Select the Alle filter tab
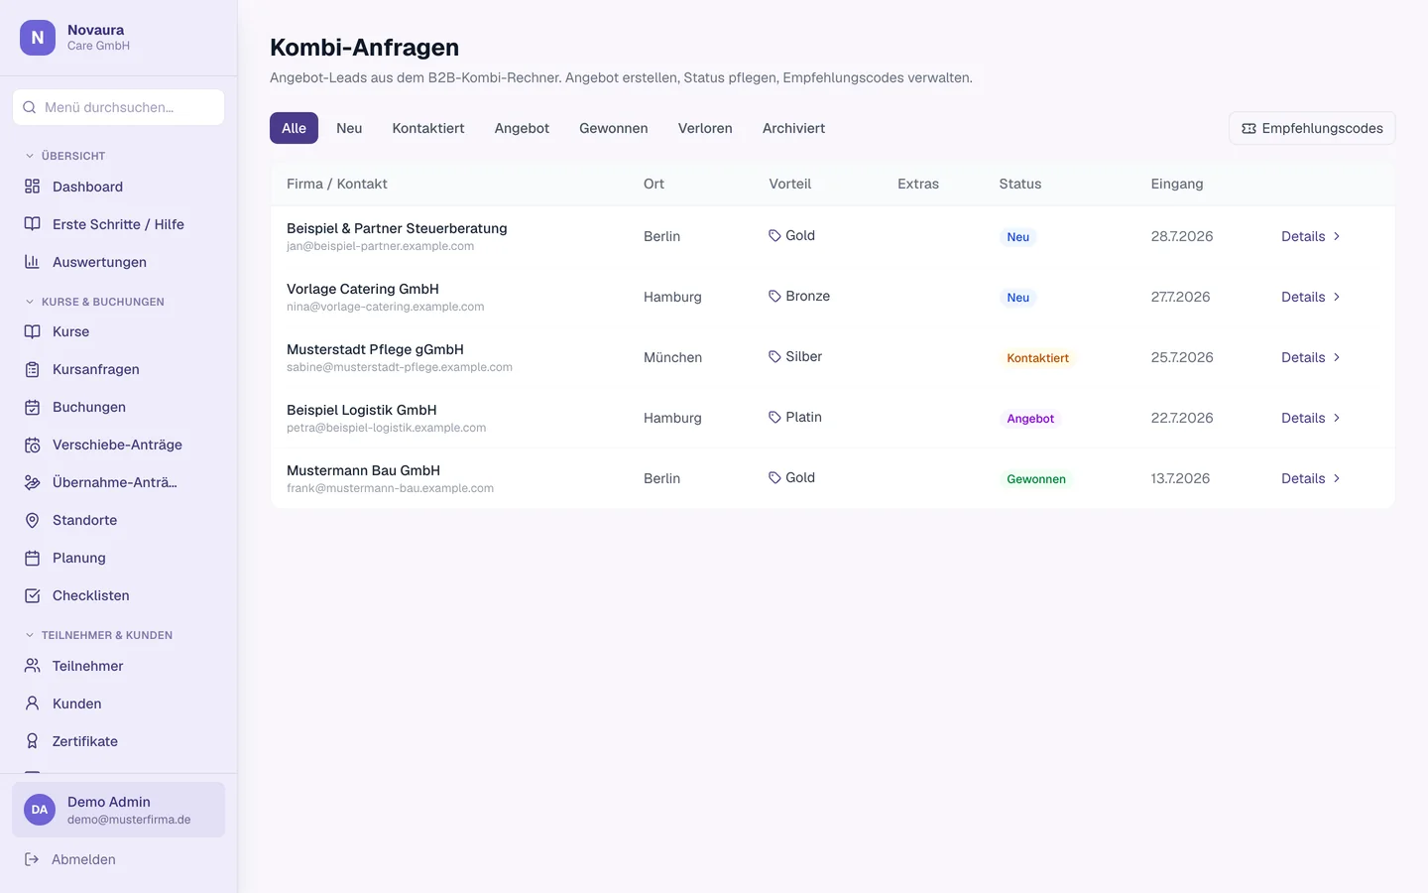This screenshot has height=893, width=1428. [x=294, y=128]
